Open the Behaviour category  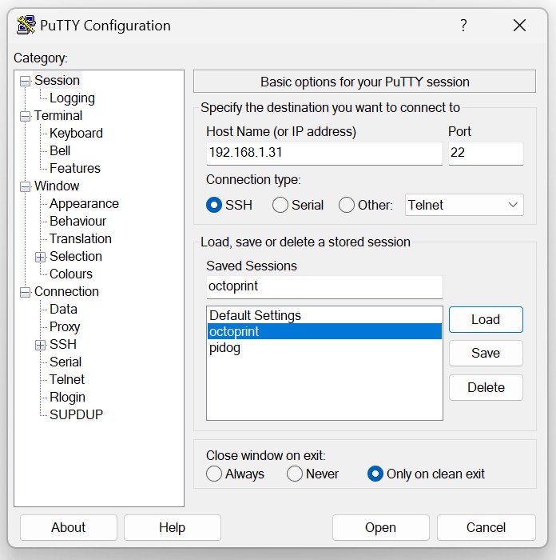point(77,221)
